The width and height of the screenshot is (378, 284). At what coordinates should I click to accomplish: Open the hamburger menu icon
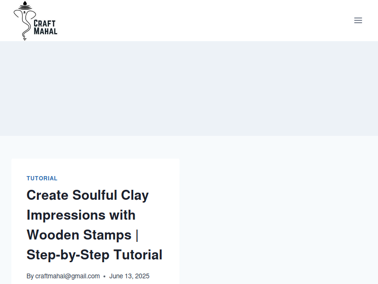(x=358, y=20)
